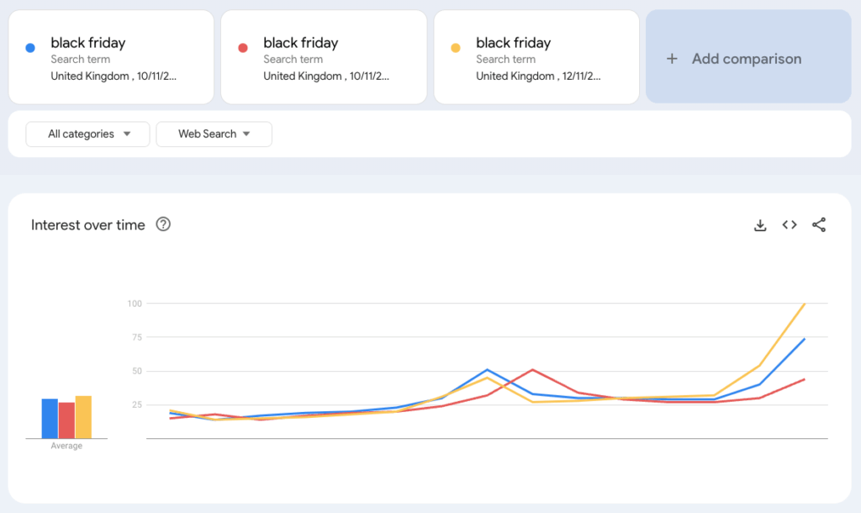861x513 pixels.
Task: Open the Web Search dropdown
Action: [214, 134]
